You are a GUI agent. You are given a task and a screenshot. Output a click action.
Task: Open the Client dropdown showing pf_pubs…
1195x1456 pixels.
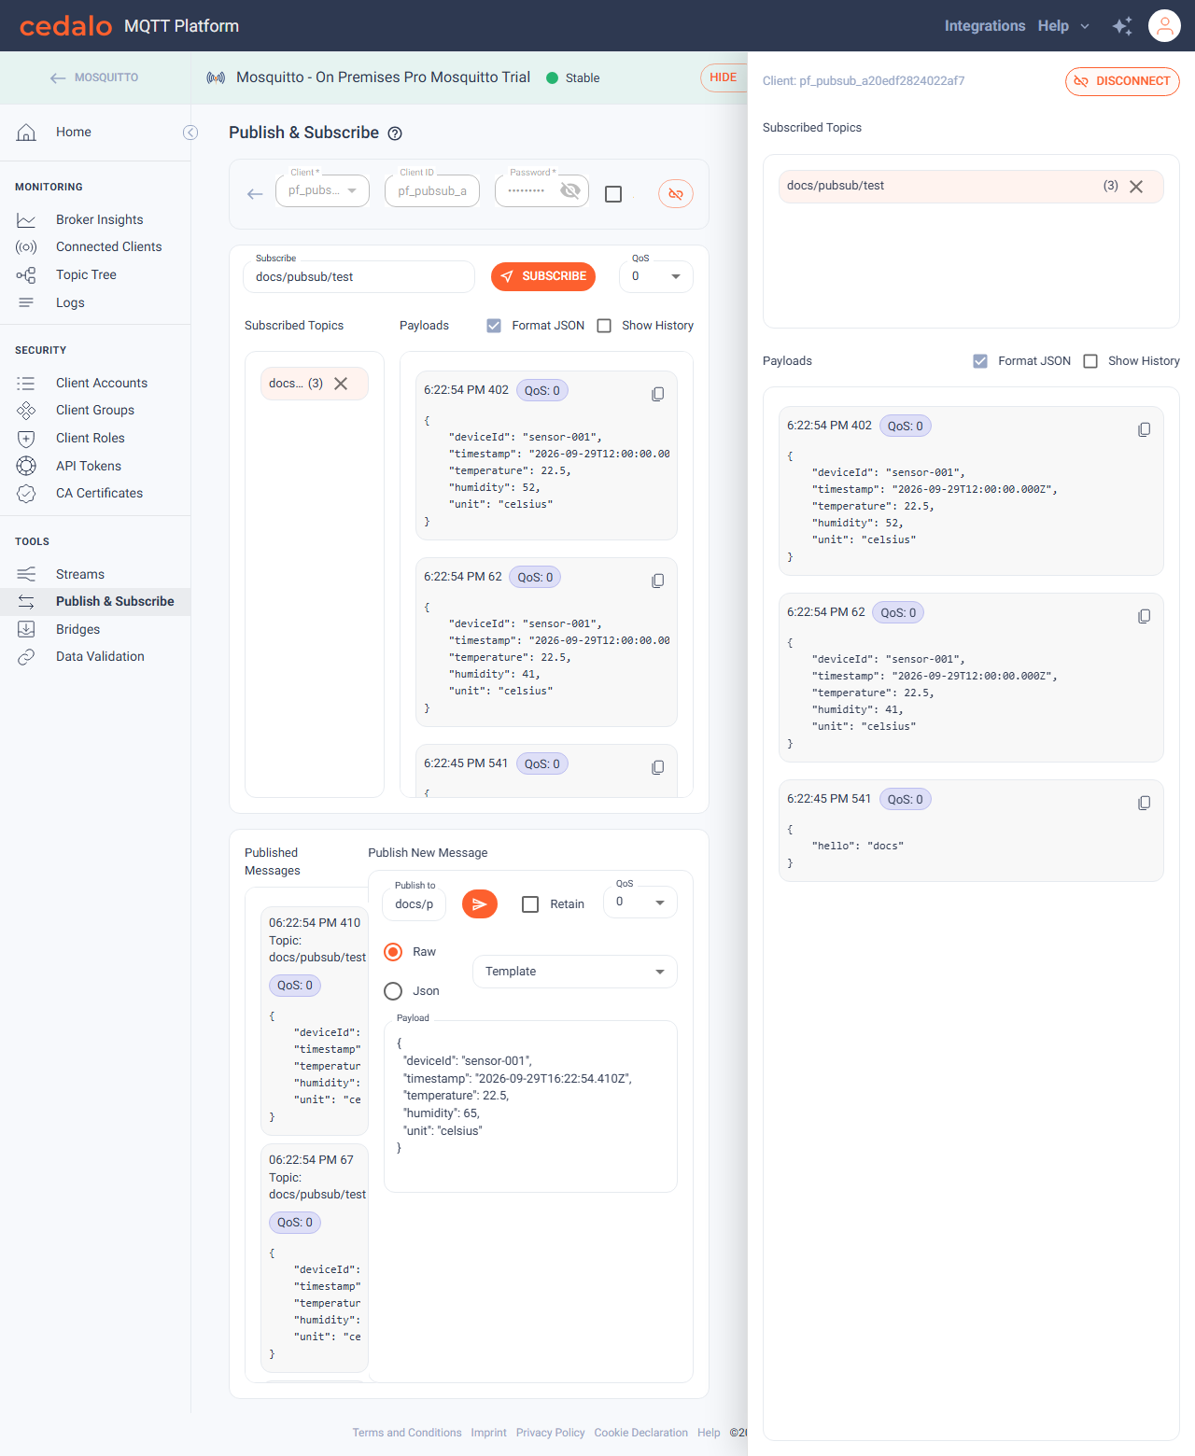click(x=322, y=190)
